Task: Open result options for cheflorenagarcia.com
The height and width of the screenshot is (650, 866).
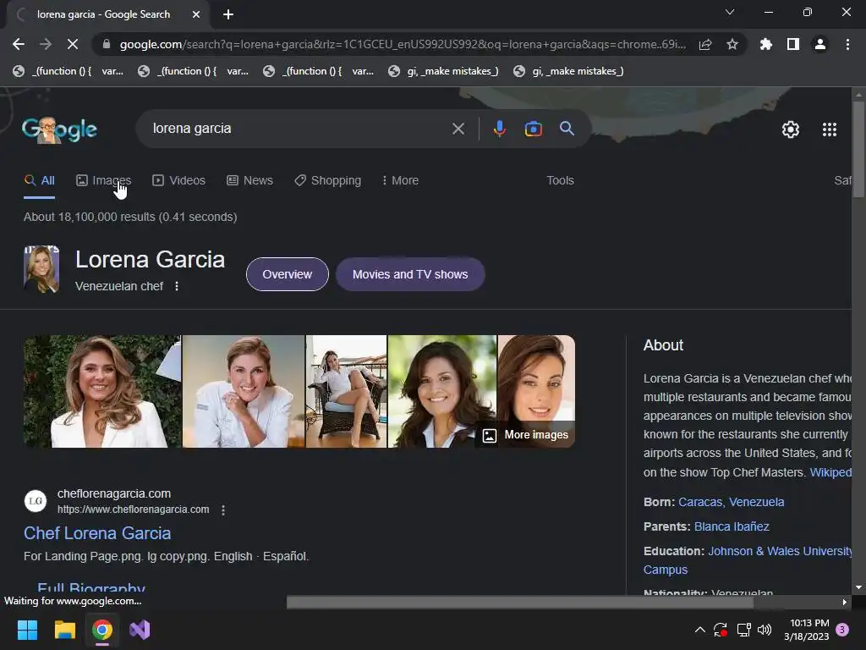Action: point(223,510)
